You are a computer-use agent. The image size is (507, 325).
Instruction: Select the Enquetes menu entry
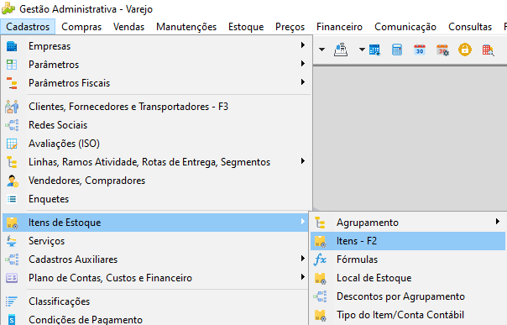pos(156,199)
